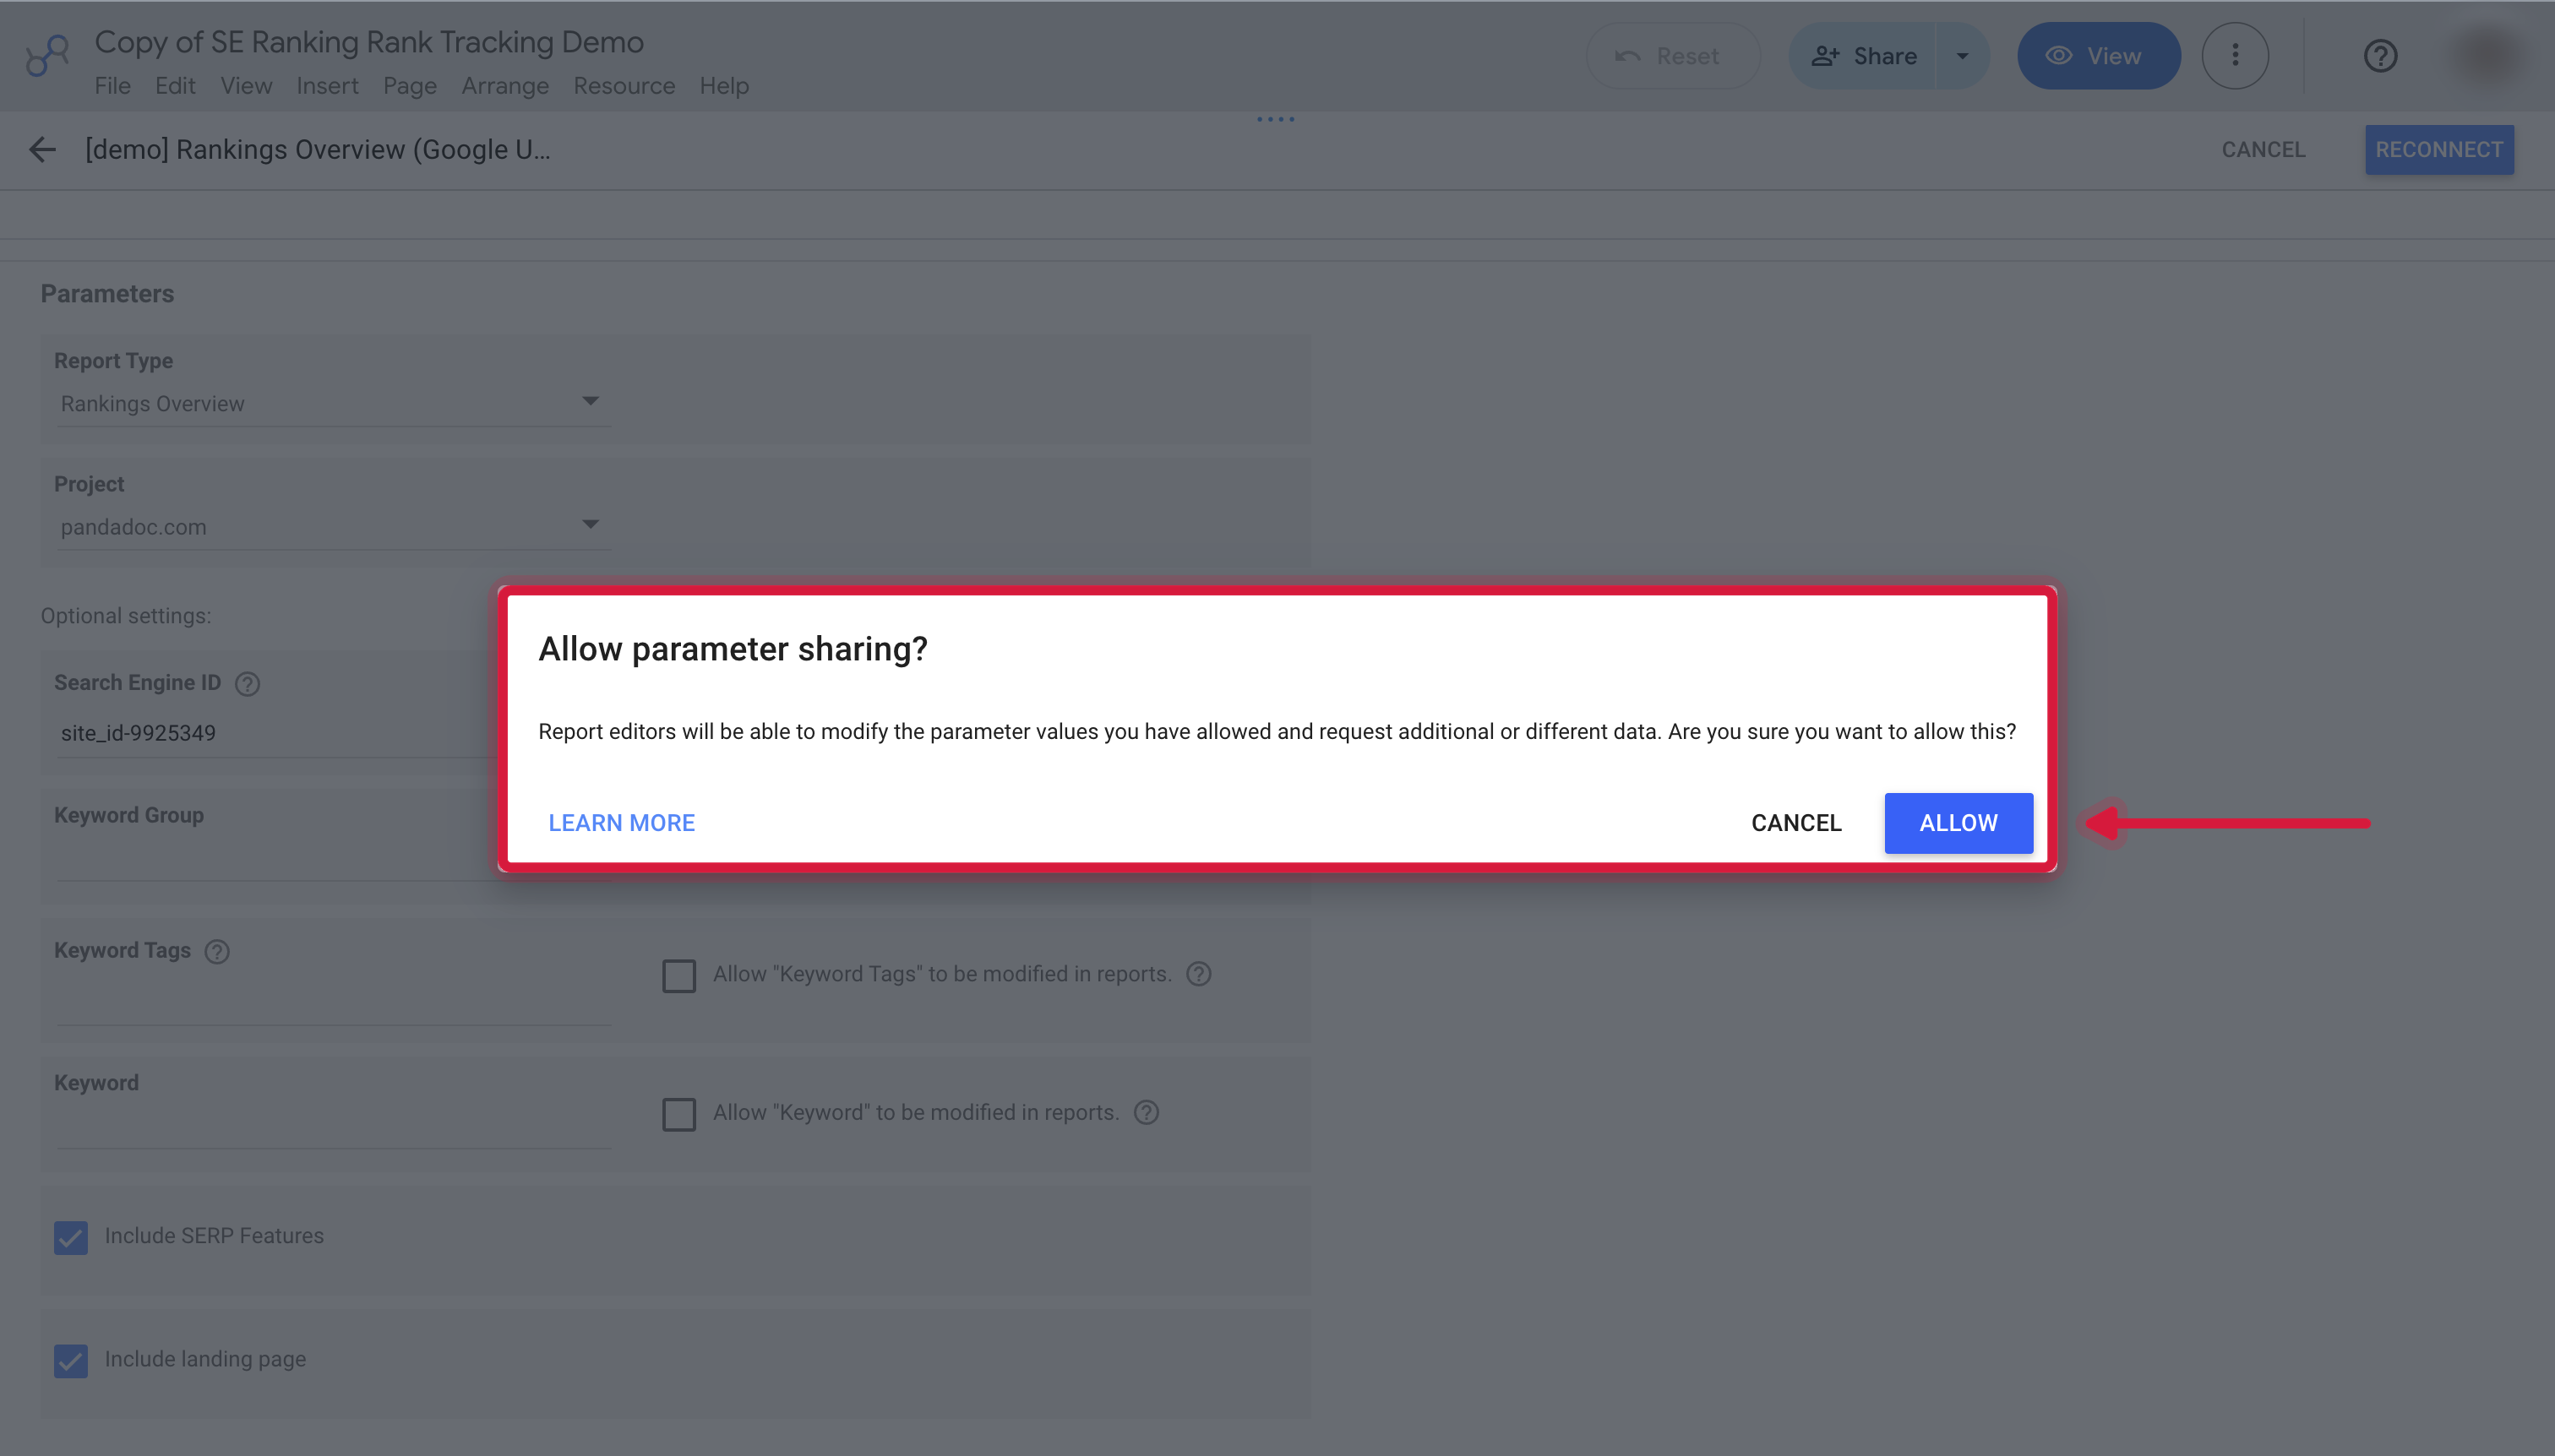
Task: Click help icon after Keyword Tags checkbox text
Action: pos(1198,974)
